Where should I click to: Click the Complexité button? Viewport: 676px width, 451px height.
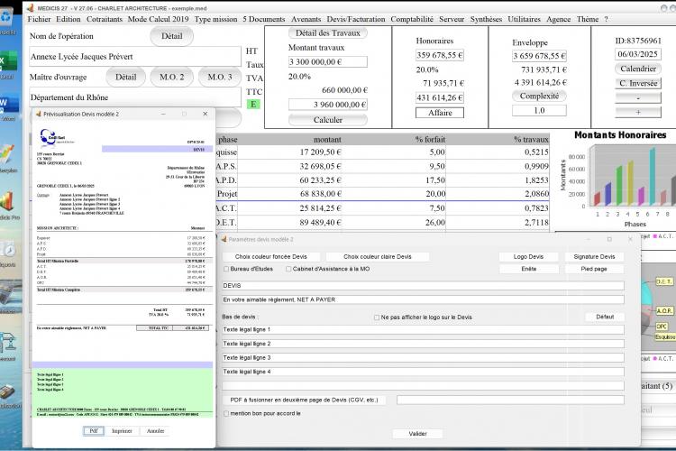pyautogui.click(x=539, y=96)
